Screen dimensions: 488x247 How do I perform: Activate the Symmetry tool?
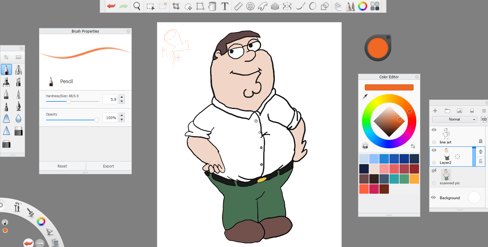click(287, 6)
